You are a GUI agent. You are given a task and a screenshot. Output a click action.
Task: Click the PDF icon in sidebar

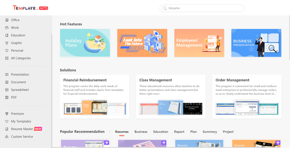pyautogui.click(x=7, y=97)
